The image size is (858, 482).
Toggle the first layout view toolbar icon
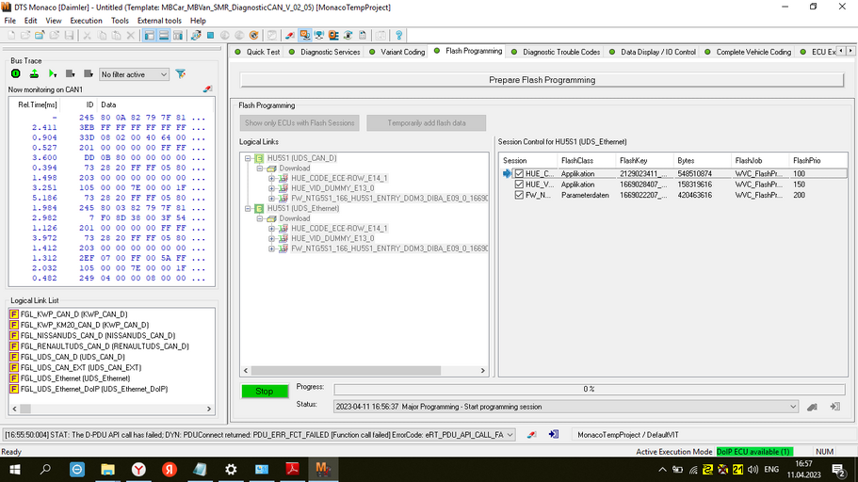(150, 36)
